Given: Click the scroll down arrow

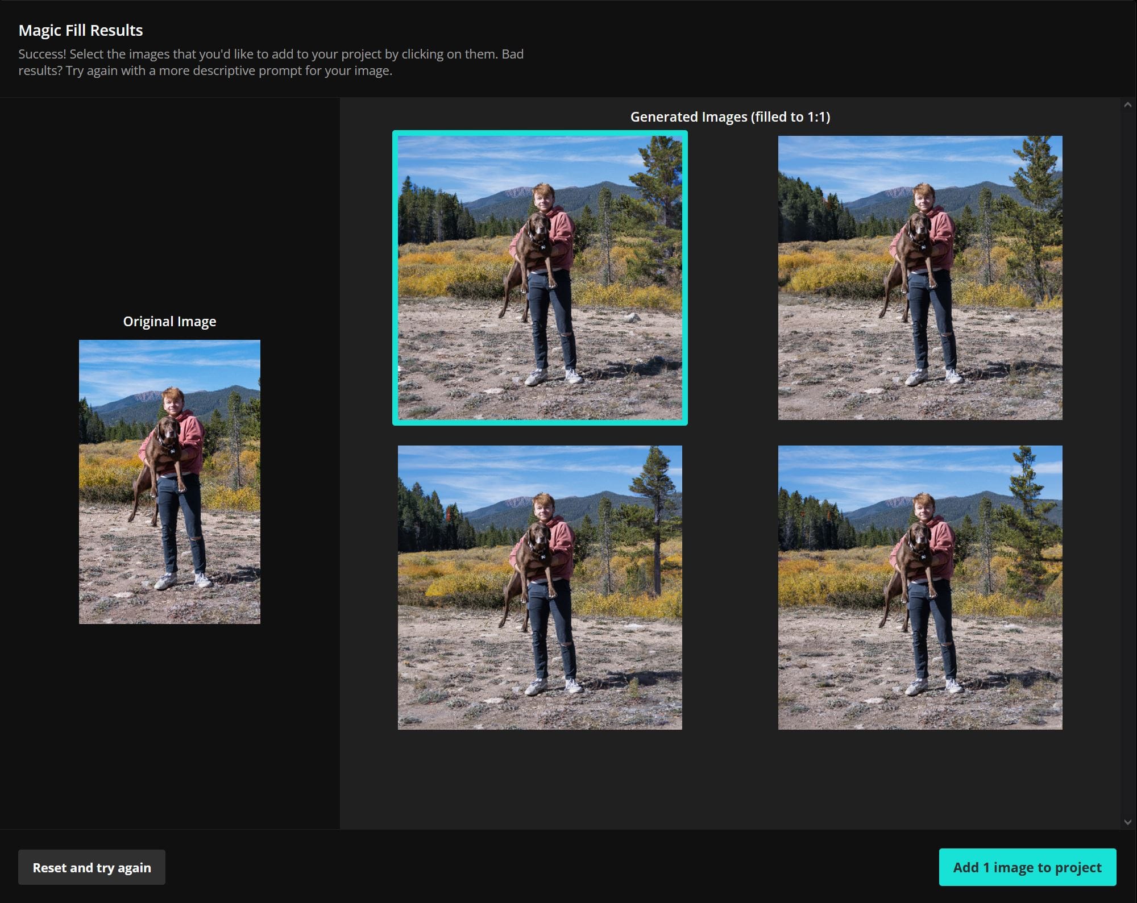Looking at the screenshot, I should pyautogui.click(x=1128, y=822).
